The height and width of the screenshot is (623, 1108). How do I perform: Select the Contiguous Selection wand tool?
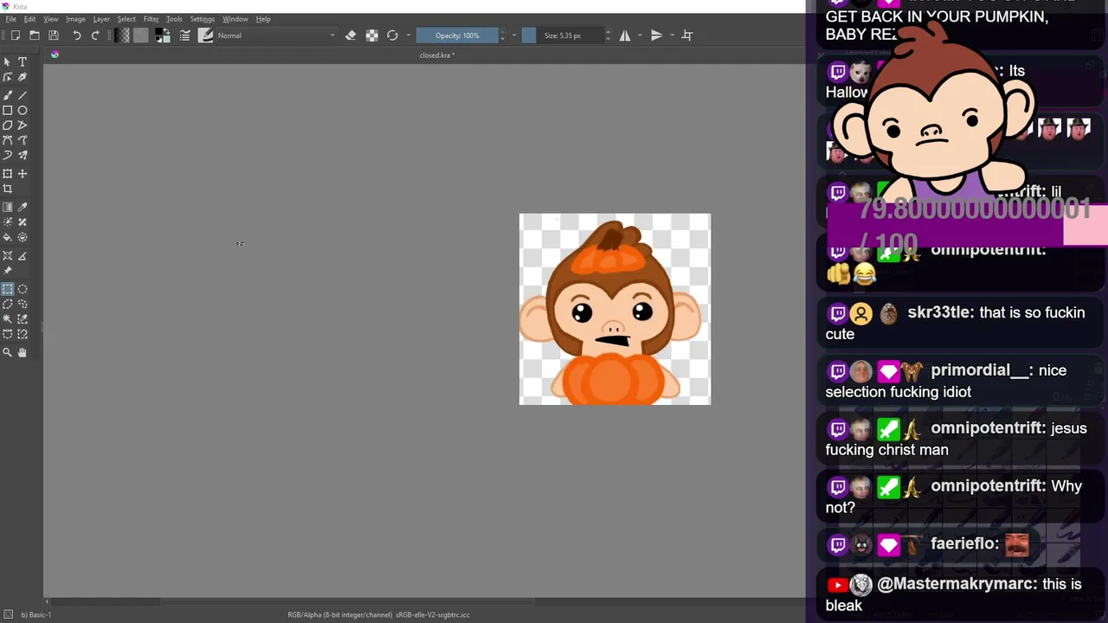click(8, 319)
